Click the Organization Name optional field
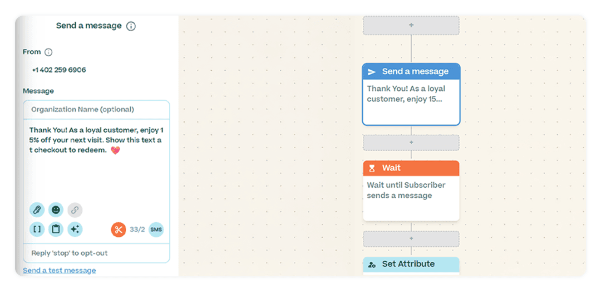601x293 pixels. click(96, 110)
